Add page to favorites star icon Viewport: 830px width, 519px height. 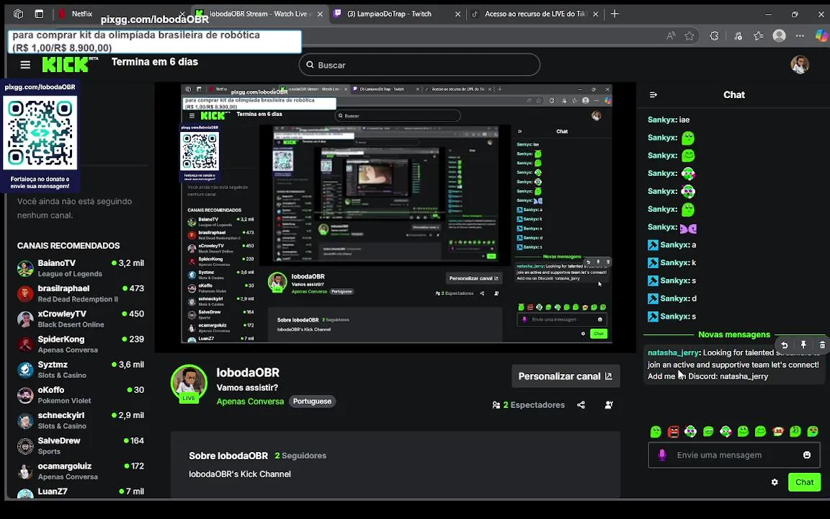tap(690, 36)
